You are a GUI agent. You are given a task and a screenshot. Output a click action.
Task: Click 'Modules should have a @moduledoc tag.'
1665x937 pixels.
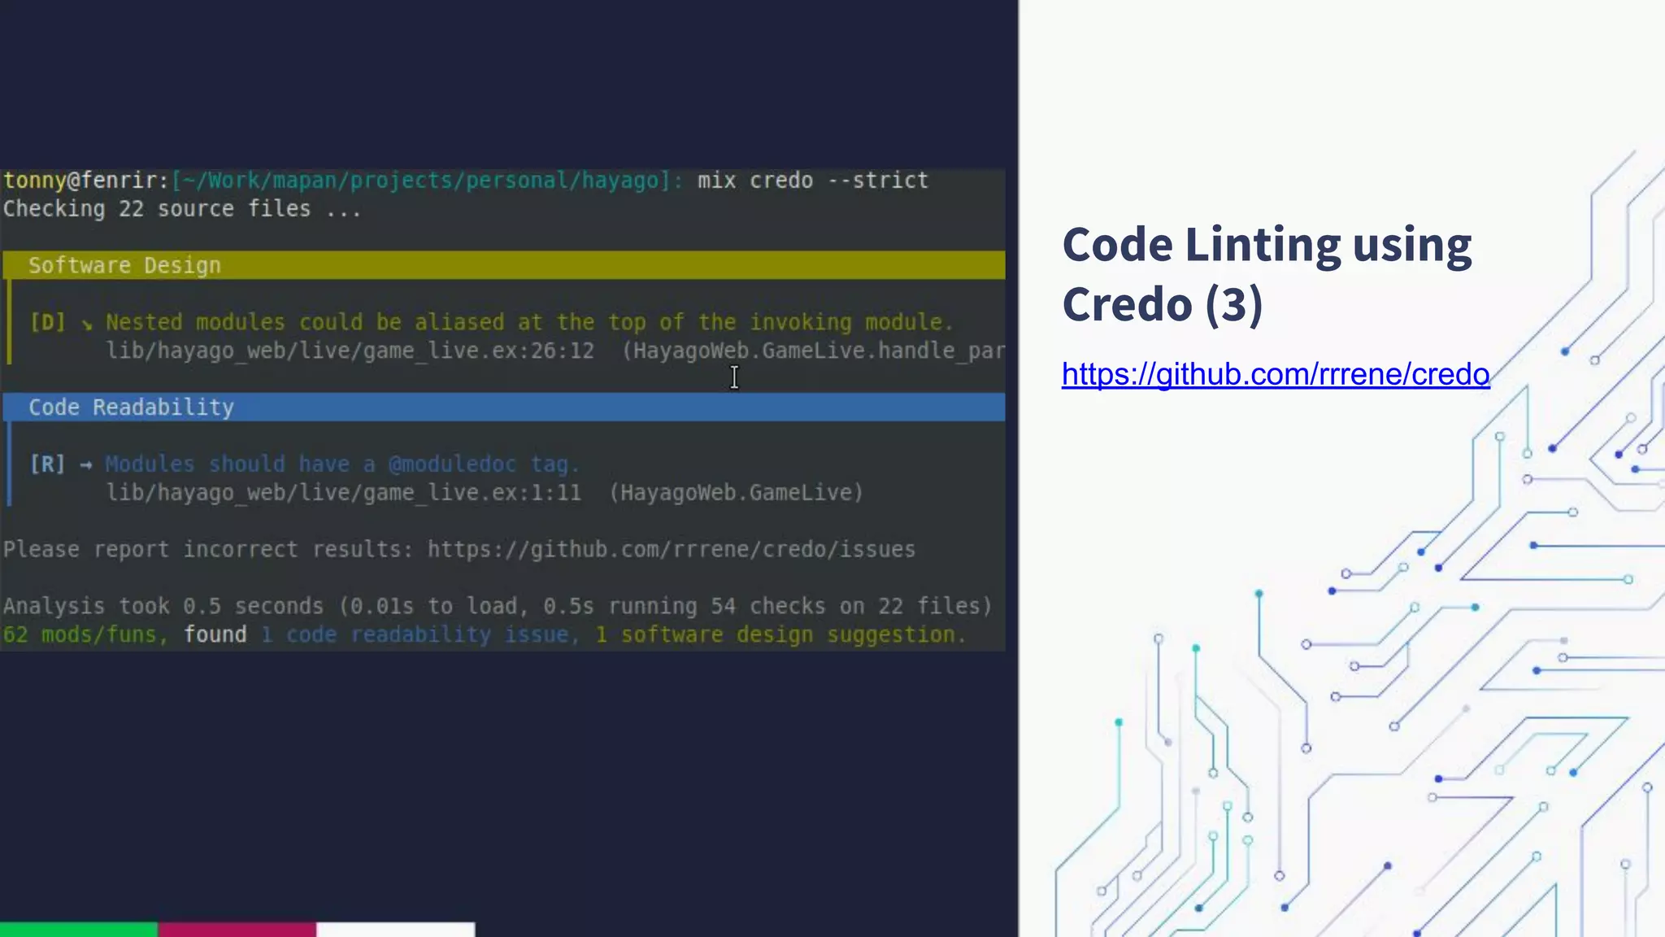pyautogui.click(x=342, y=464)
